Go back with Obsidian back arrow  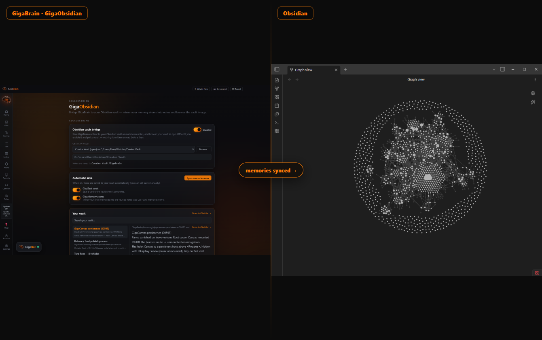click(x=289, y=80)
